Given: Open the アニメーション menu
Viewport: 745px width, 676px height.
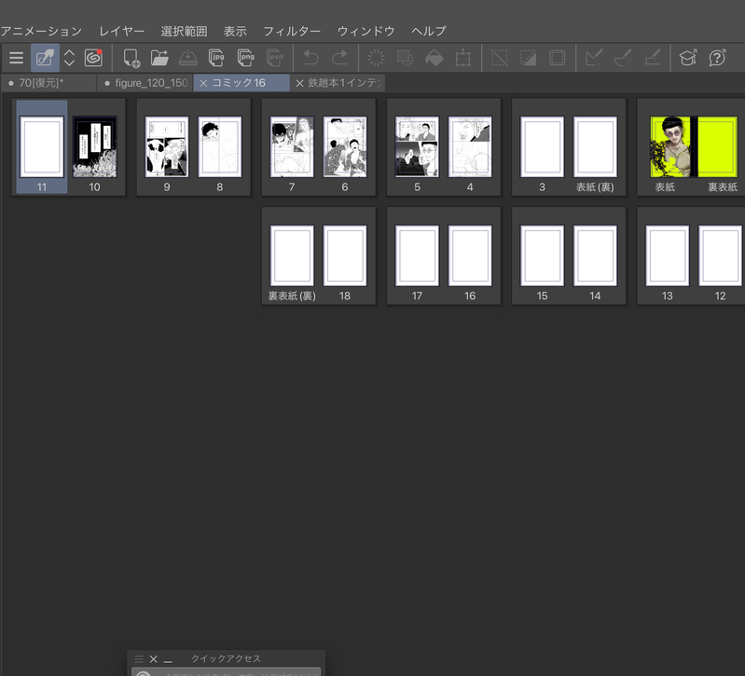Looking at the screenshot, I should (x=41, y=32).
